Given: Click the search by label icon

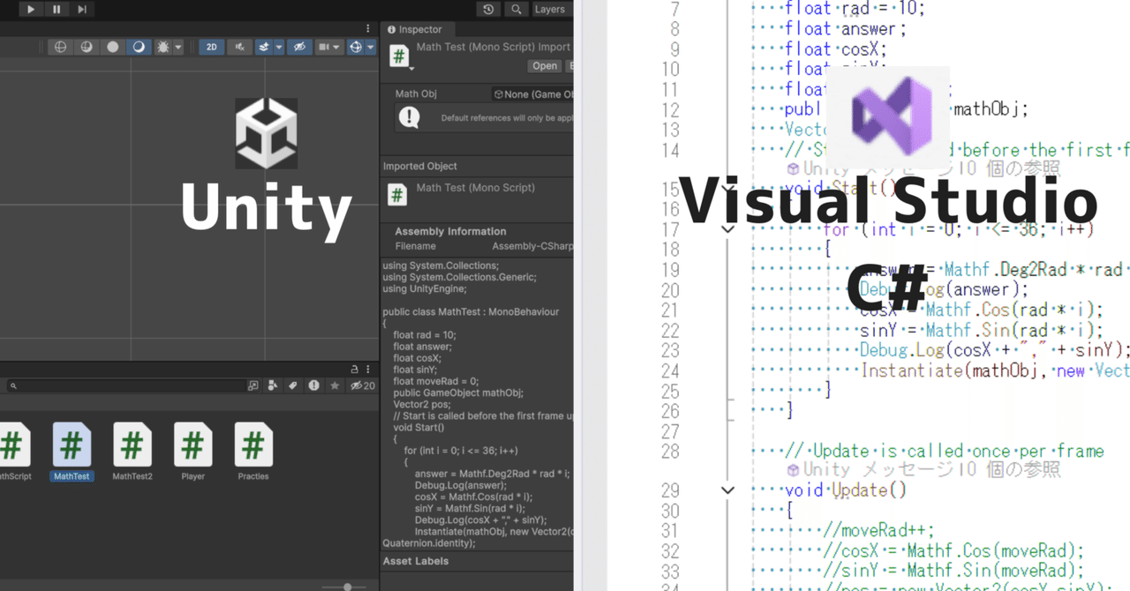Looking at the screenshot, I should (x=293, y=385).
